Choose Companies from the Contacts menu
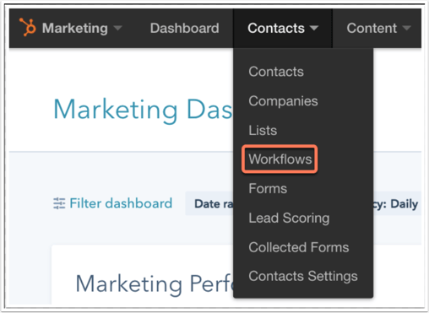The width and height of the screenshot is (429, 313). point(283,101)
